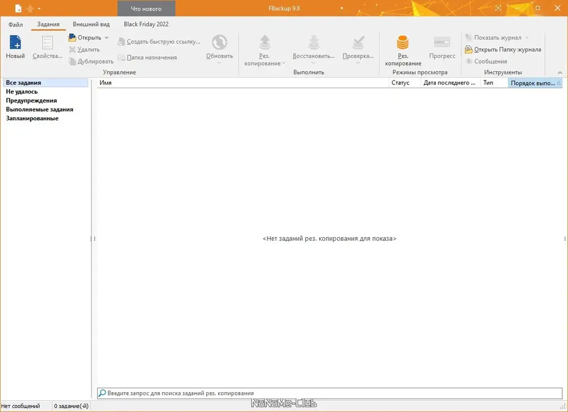This screenshot has width=568, height=412.
Task: Sort by Дата последнего column header
Action: pyautogui.click(x=450, y=83)
